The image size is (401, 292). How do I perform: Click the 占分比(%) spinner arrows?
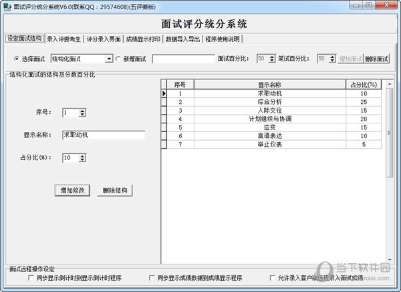pyautogui.click(x=82, y=158)
